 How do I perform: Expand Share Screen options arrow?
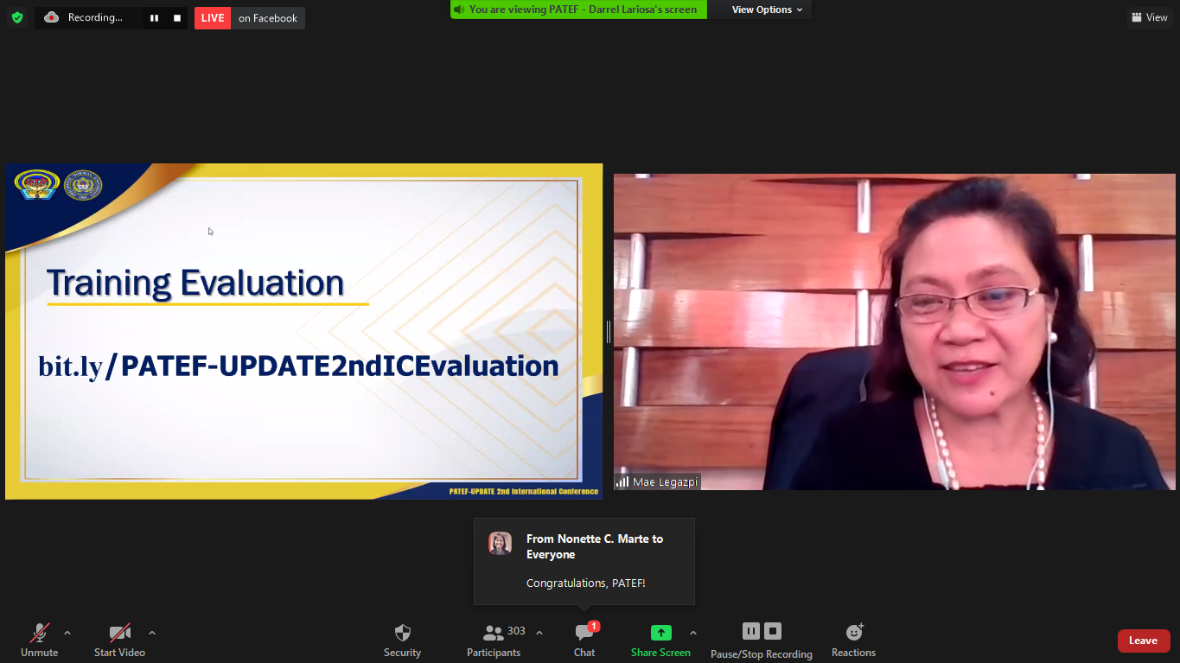point(693,633)
